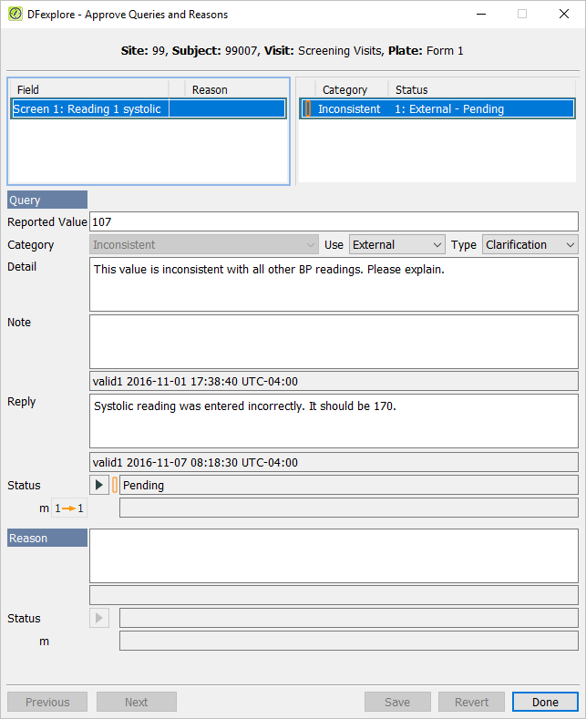Open the Use External dropdown
This screenshot has height=719, width=586.
397,244
